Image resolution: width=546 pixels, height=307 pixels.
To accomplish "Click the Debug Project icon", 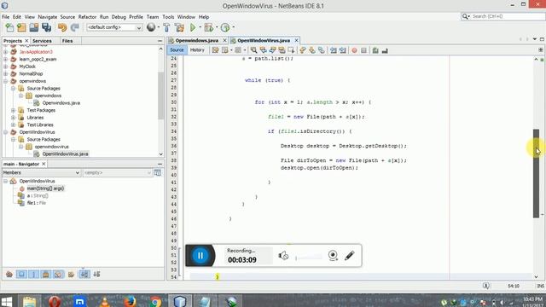I will pyautogui.click(x=208, y=27).
